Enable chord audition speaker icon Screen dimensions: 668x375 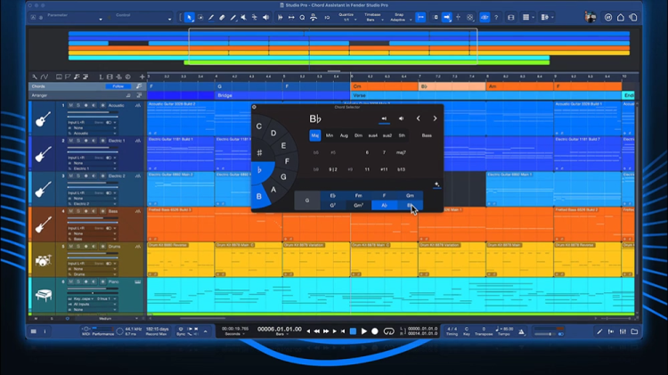(401, 118)
